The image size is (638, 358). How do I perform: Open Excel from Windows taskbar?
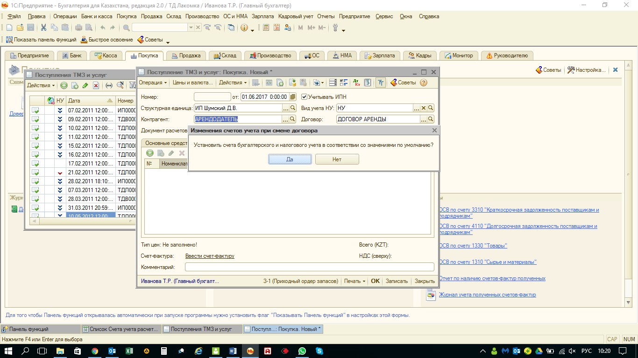pyautogui.click(x=129, y=351)
